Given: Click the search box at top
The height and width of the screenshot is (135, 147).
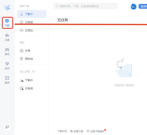Looking at the screenshot, I should point(85,6).
